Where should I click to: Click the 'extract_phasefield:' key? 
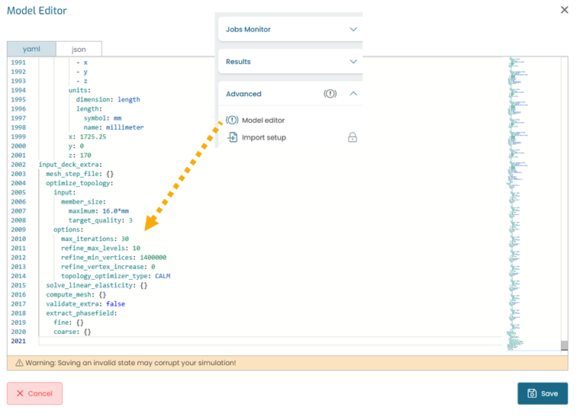coord(82,313)
